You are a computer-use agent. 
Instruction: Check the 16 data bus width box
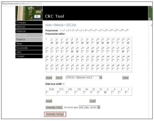[99, 92]
